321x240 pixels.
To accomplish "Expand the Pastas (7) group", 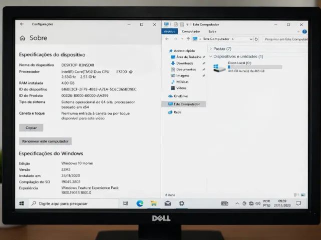I will 210,48.
